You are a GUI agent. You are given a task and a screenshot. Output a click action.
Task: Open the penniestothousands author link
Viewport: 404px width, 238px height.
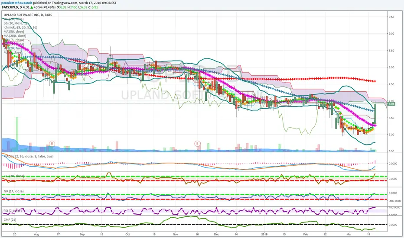tap(17, 3)
